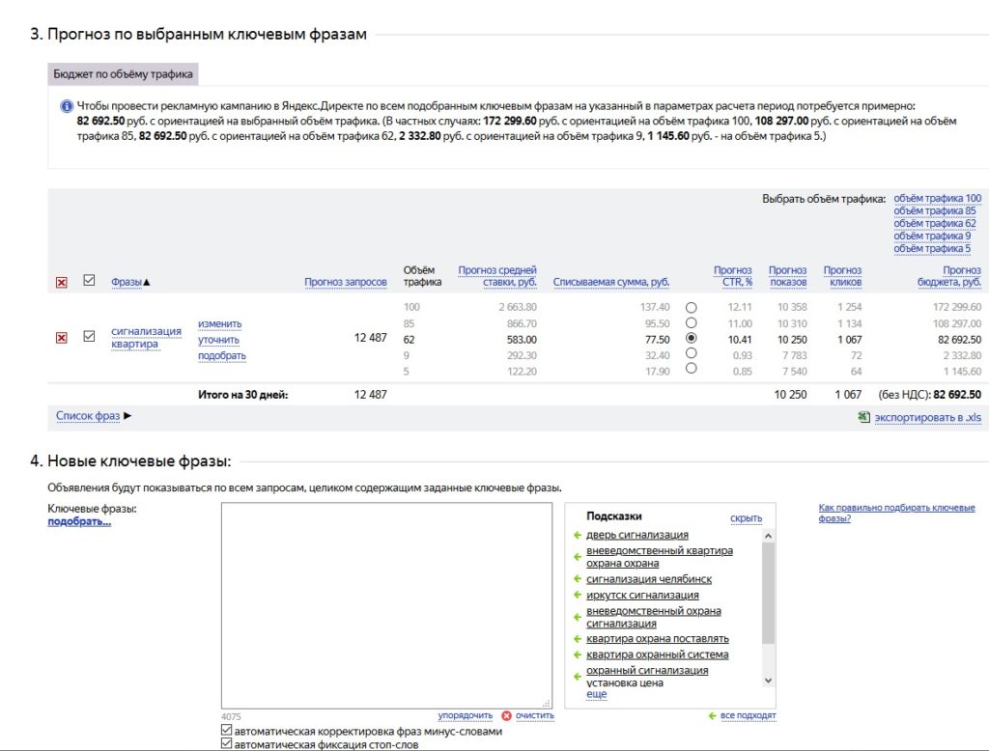Click экспортировать в .xls link
The height and width of the screenshot is (751, 989).
pyautogui.click(x=928, y=417)
